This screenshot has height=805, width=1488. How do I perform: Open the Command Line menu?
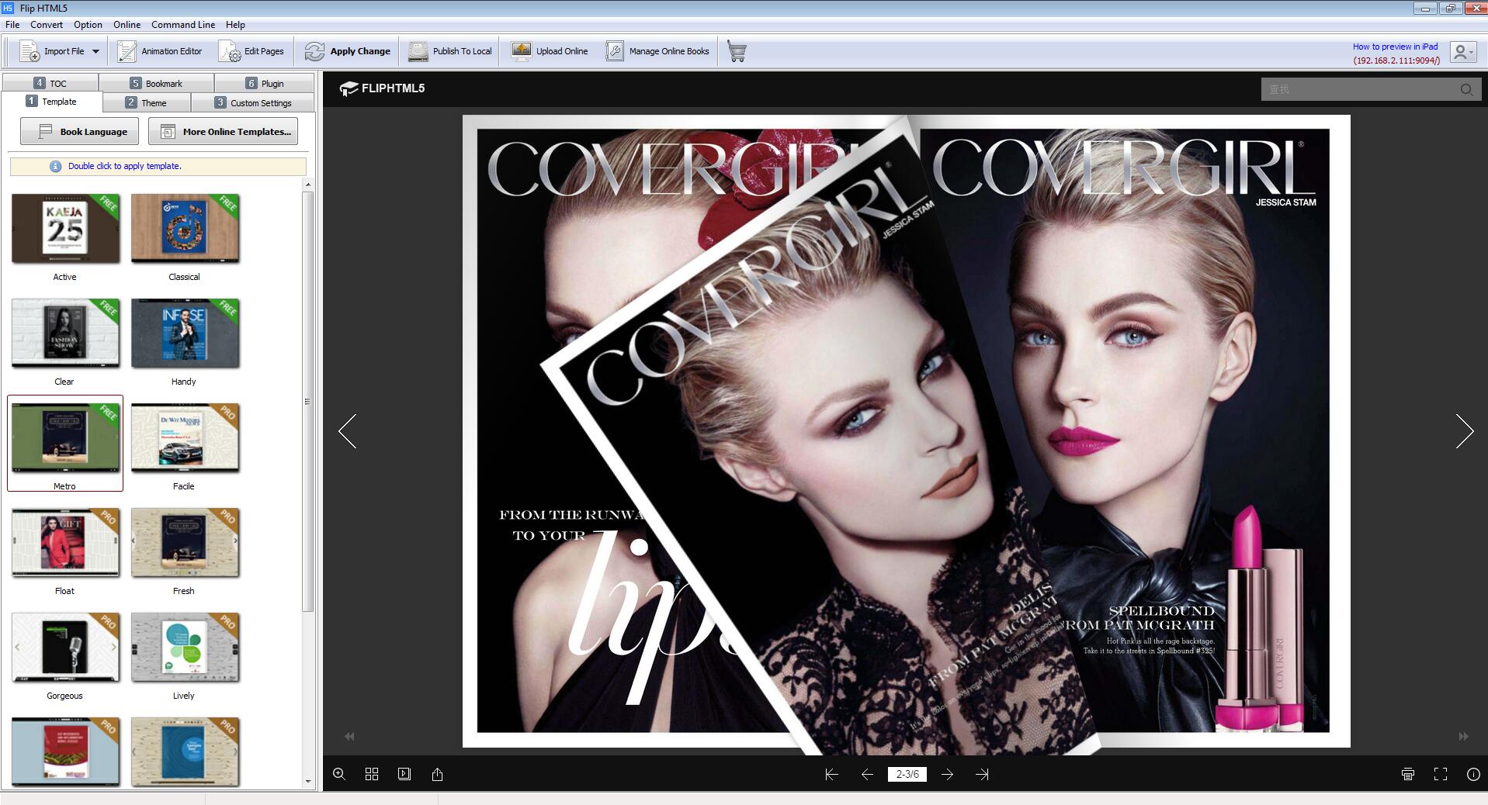click(x=182, y=24)
